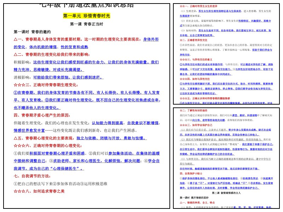Screen dimensions: 283x212
Task: Click underlined '让这份友谊成为美好青春的见证'
Action: coord(198,93)
